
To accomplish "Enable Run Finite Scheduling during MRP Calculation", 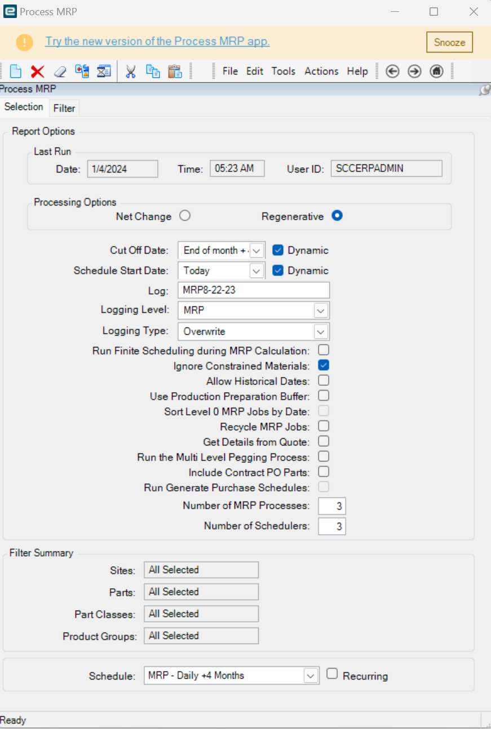I will click(x=324, y=350).
